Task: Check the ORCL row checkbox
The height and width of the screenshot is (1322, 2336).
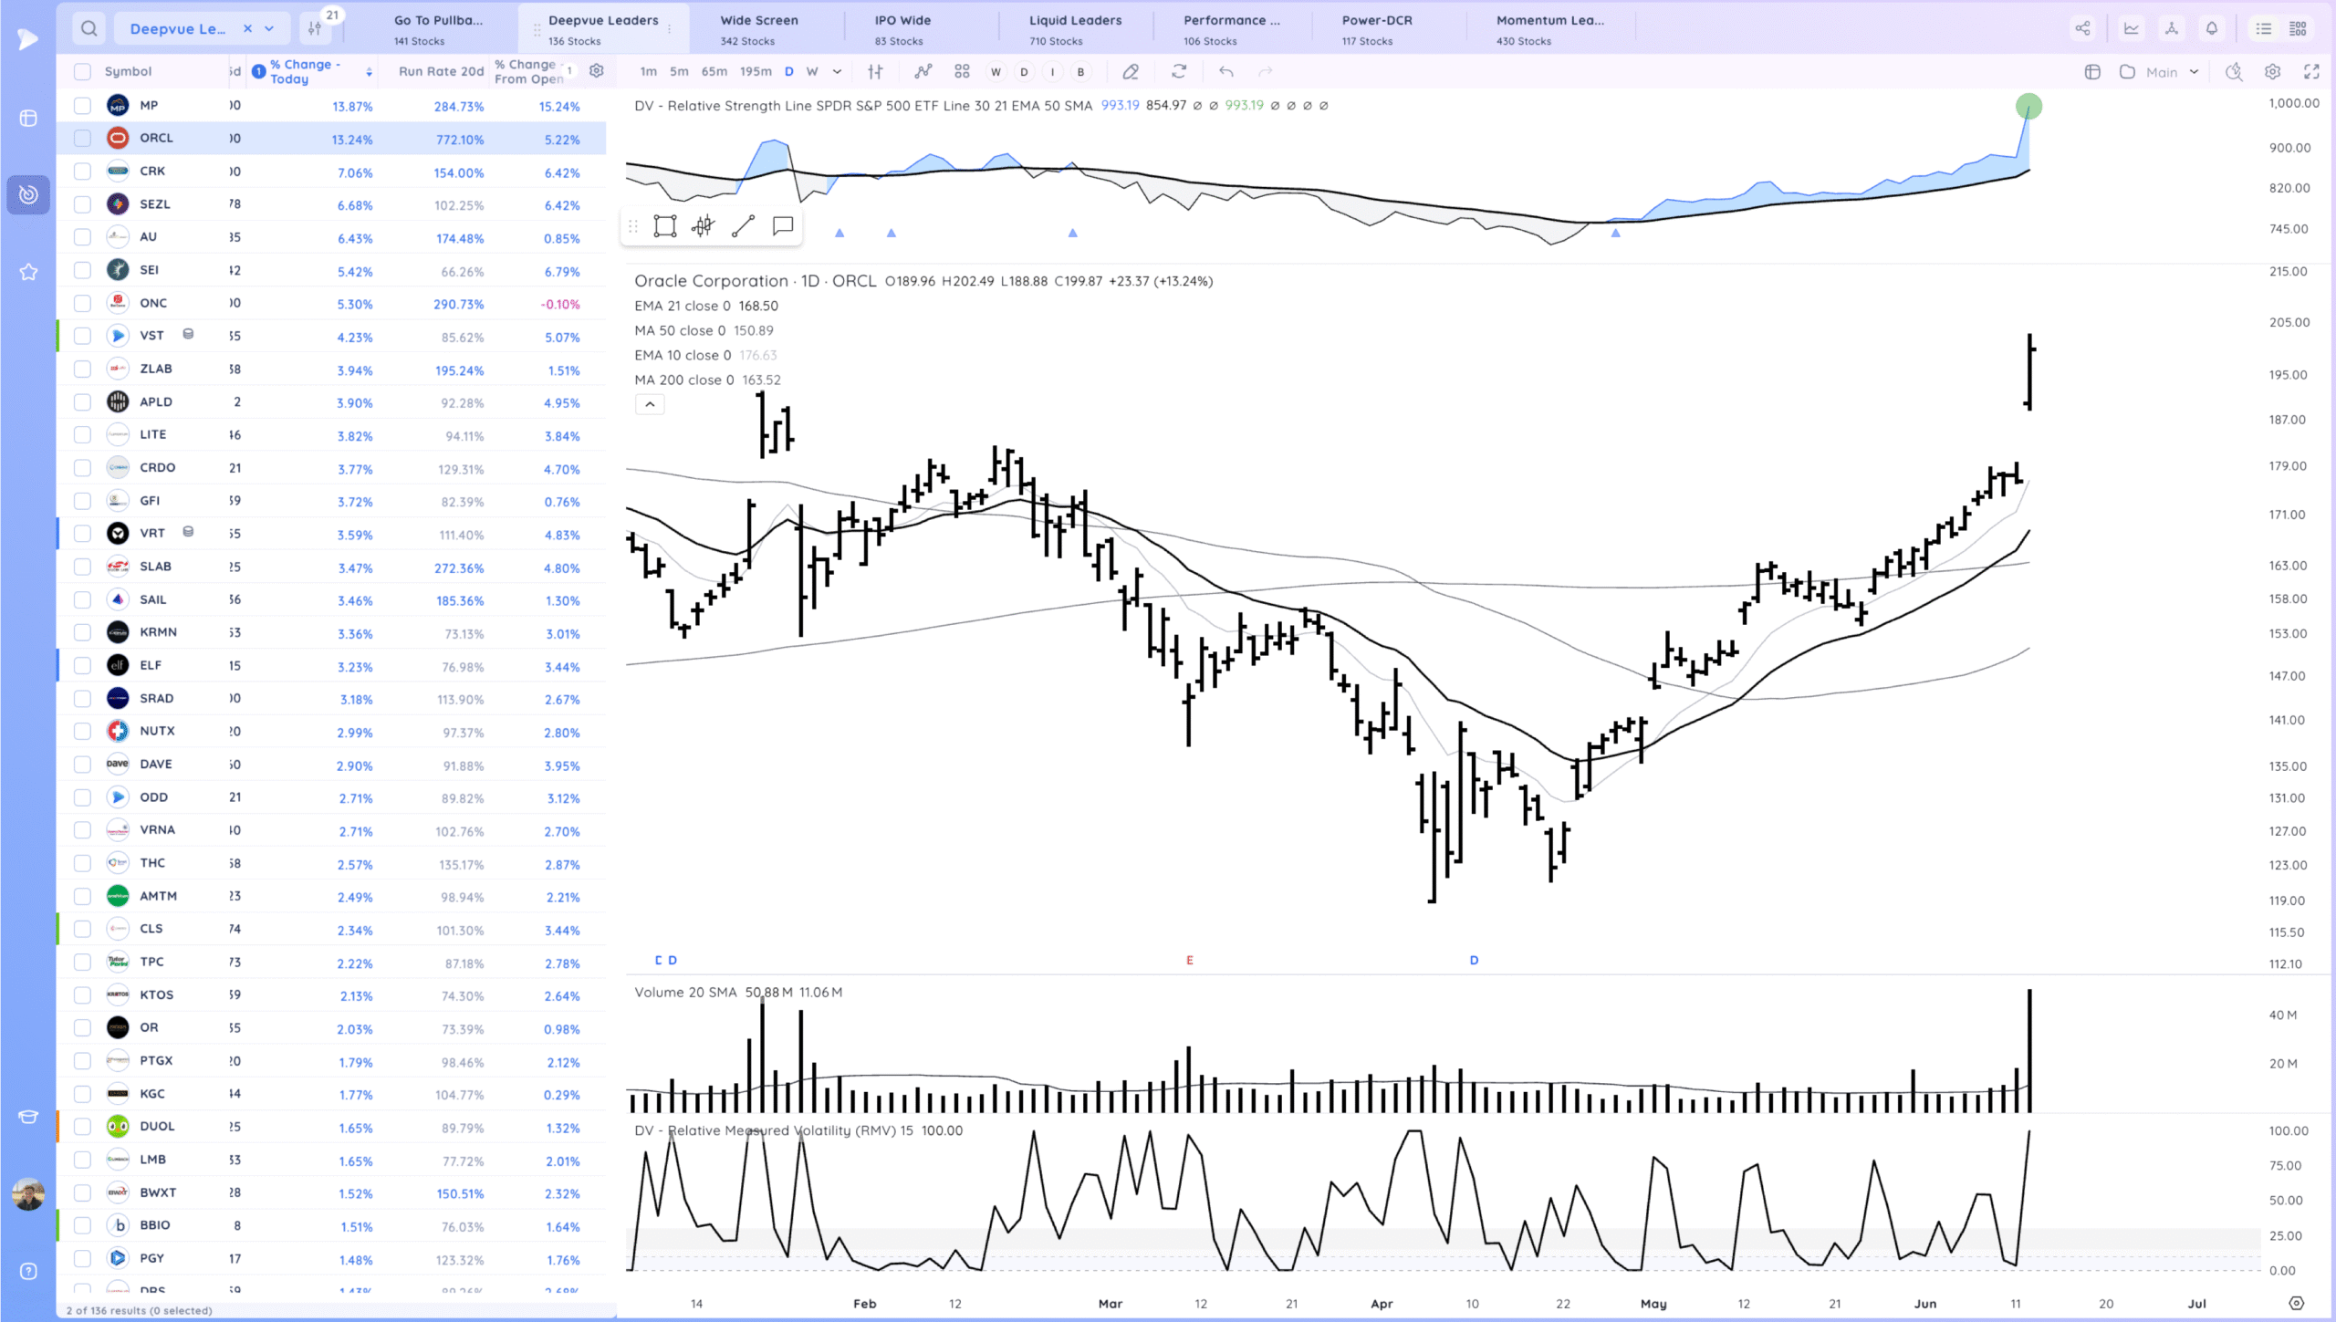Action: click(82, 138)
